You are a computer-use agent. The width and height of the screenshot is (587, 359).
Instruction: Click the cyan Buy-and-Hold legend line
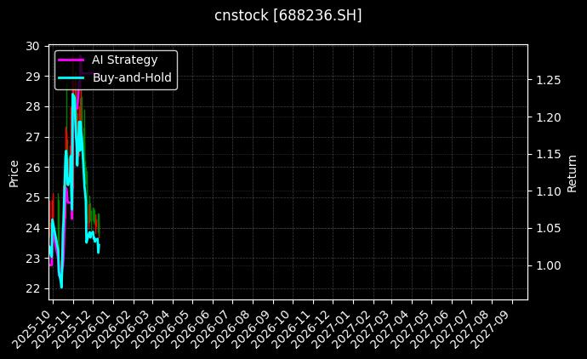coord(71,77)
